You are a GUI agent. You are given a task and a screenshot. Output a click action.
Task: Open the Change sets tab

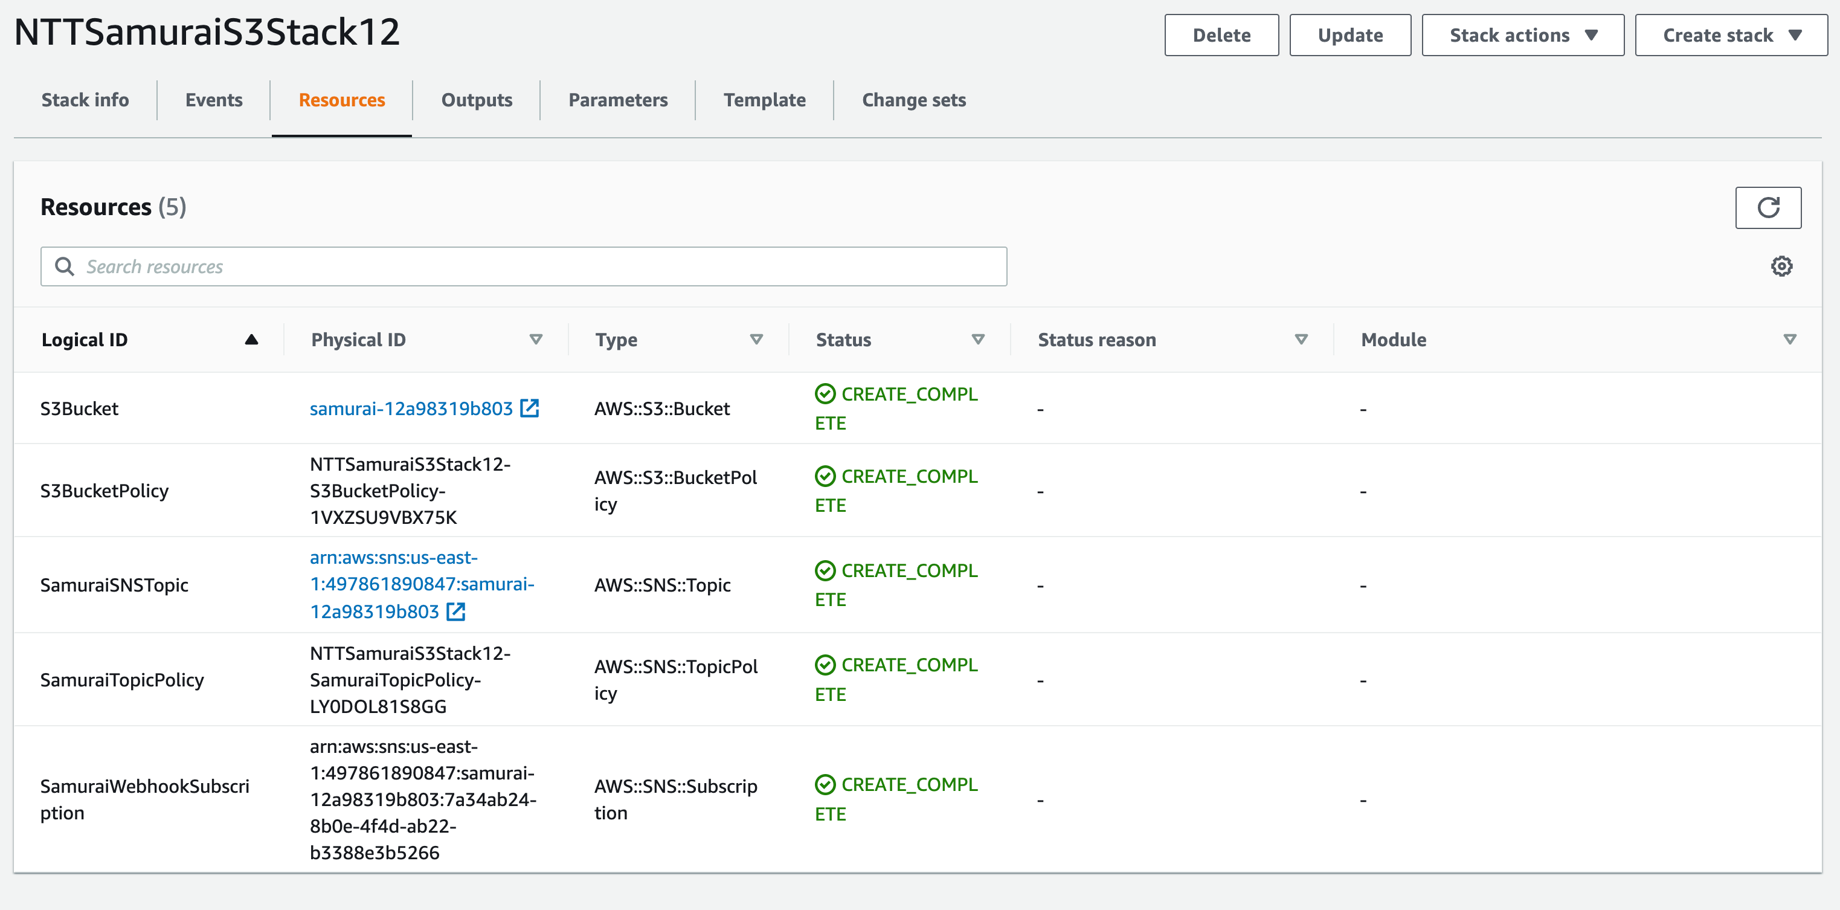913,100
